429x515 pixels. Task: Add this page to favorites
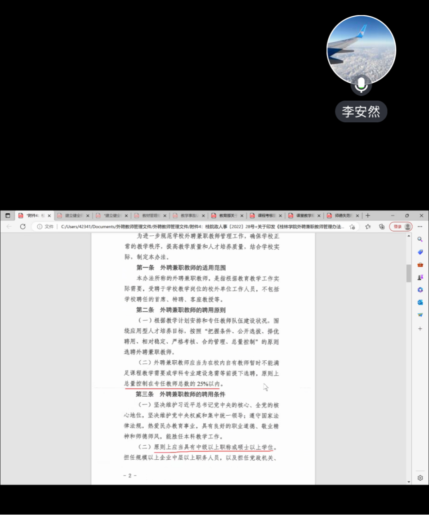coord(352,227)
